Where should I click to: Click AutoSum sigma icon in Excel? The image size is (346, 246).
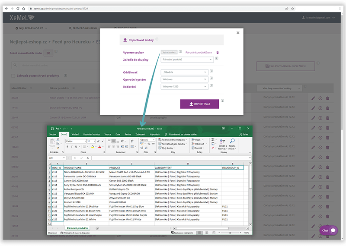213,140
